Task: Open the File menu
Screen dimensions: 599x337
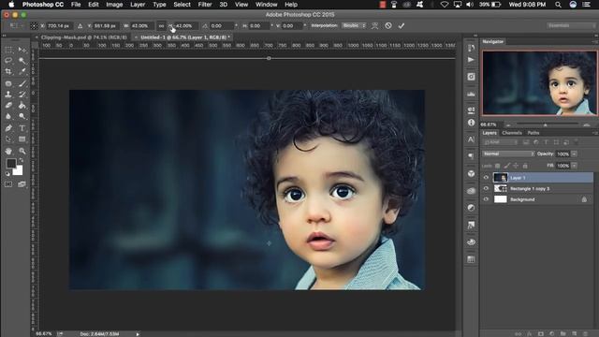Action: point(76,5)
